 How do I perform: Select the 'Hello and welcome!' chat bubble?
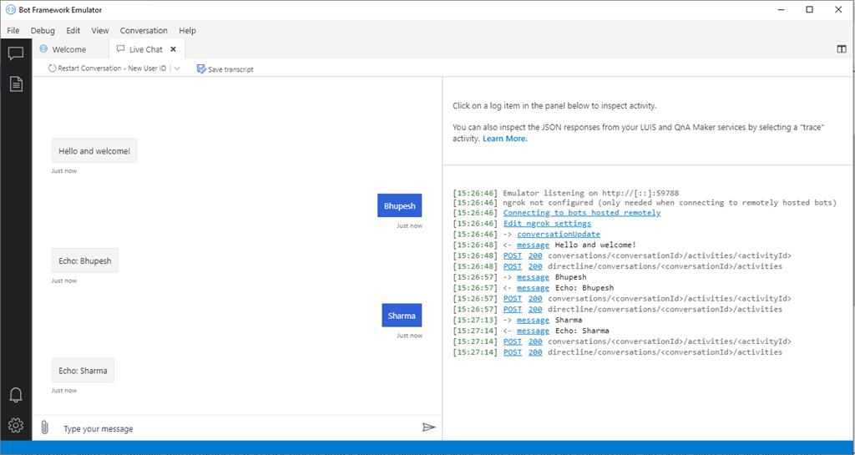click(94, 151)
